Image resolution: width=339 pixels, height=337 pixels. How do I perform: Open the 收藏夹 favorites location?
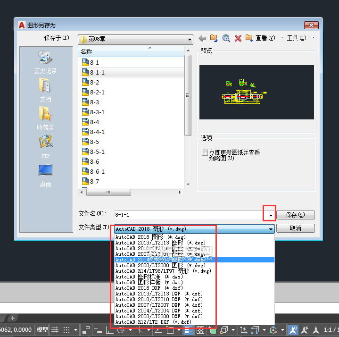pyautogui.click(x=46, y=118)
